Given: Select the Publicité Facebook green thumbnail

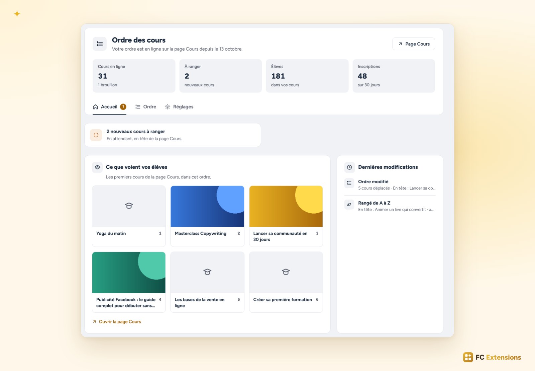Looking at the screenshot, I should coord(129,273).
